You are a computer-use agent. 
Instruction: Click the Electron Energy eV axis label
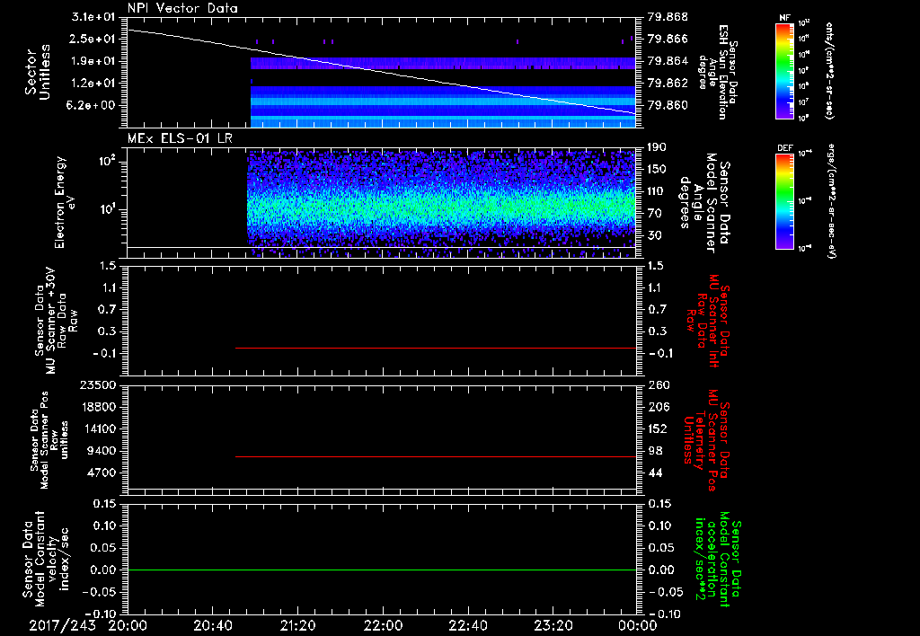[x=65, y=202]
